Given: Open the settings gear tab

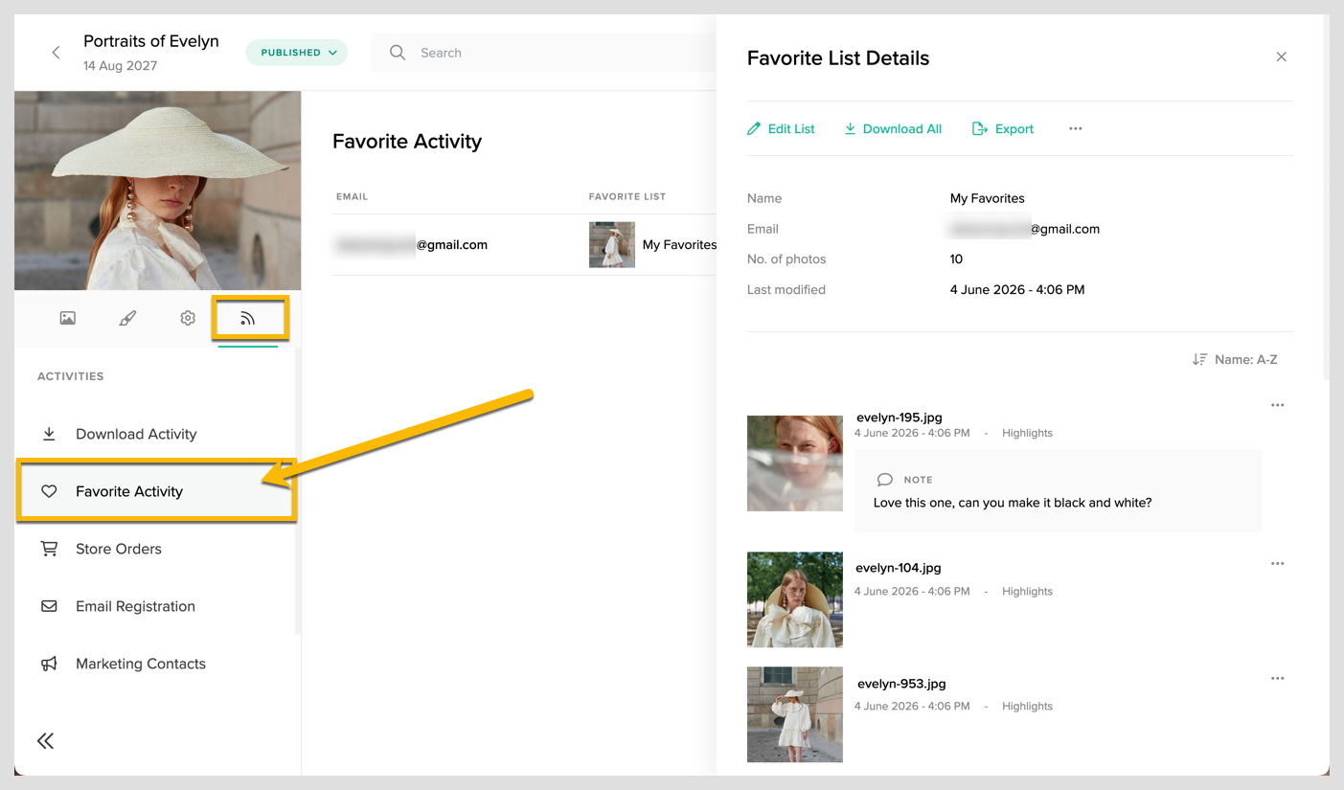Looking at the screenshot, I should click(188, 318).
